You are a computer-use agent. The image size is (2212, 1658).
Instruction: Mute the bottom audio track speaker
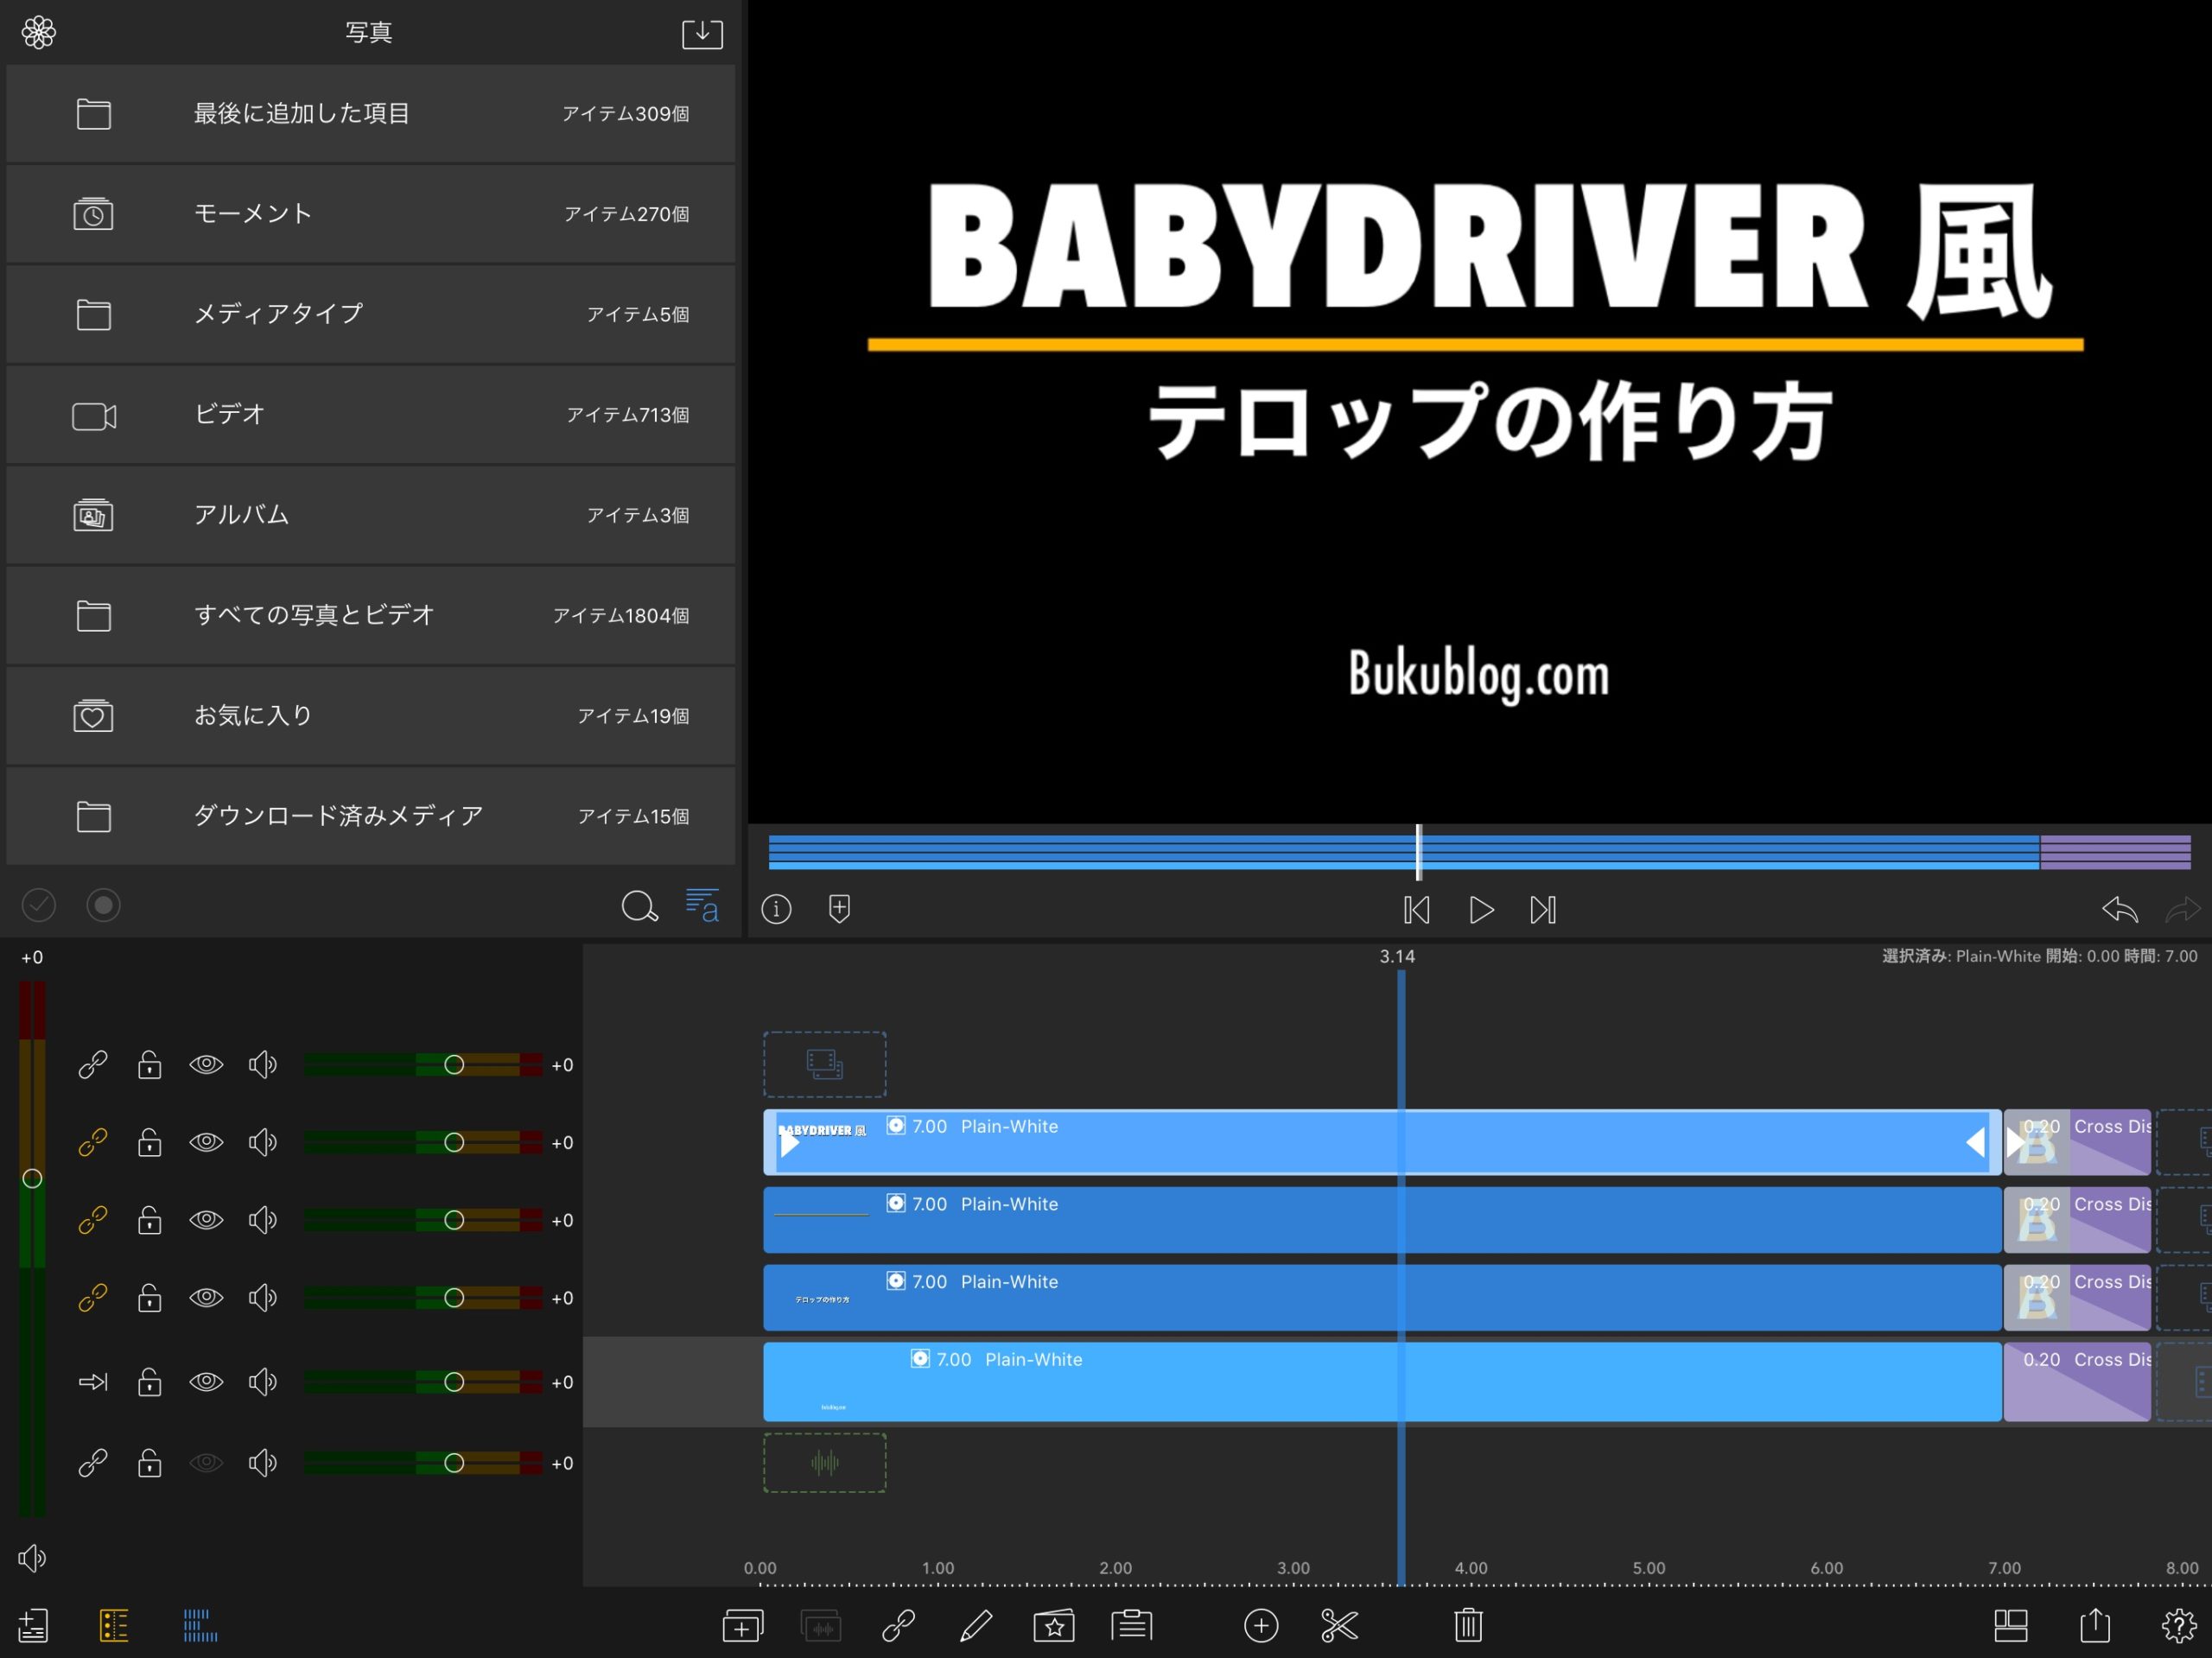[x=263, y=1463]
